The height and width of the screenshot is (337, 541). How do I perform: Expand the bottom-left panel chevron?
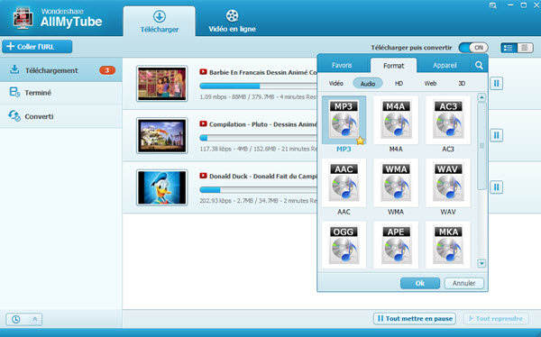coord(35,319)
